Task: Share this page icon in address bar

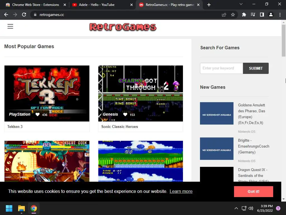Action: (x=224, y=15)
